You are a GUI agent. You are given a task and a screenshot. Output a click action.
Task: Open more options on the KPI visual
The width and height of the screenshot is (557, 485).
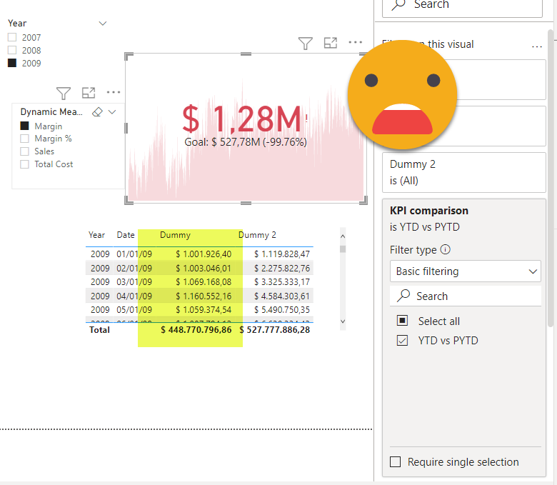click(x=356, y=43)
